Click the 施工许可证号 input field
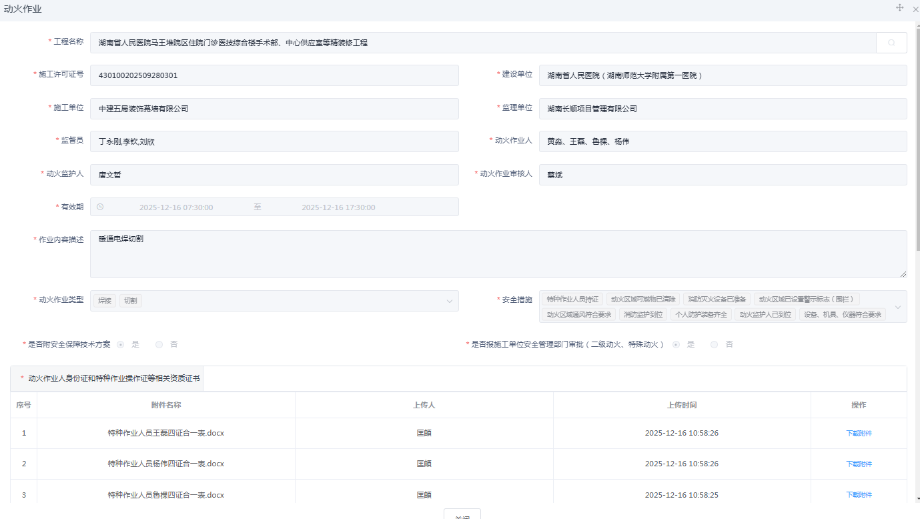This screenshot has width=920, height=519. click(274, 75)
